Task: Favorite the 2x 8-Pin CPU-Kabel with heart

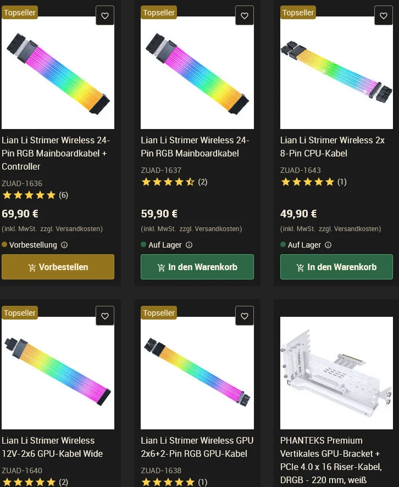Action: point(384,16)
